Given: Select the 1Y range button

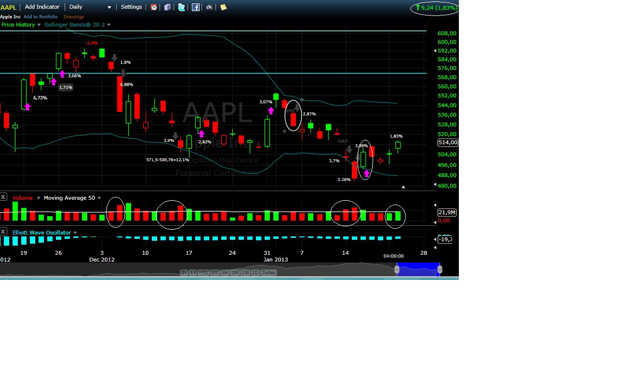Looking at the screenshot, I should point(193,273).
